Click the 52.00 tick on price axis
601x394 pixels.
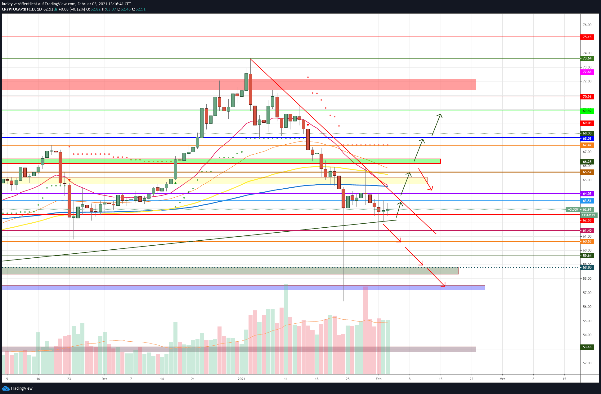pos(587,363)
